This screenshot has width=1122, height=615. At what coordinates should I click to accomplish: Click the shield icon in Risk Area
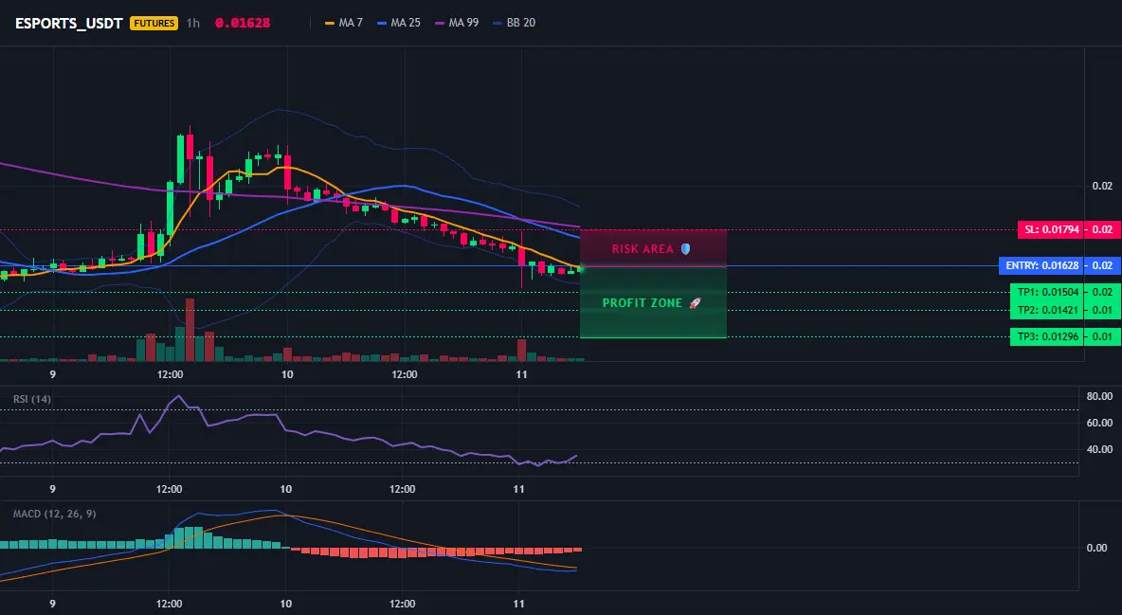(x=685, y=249)
